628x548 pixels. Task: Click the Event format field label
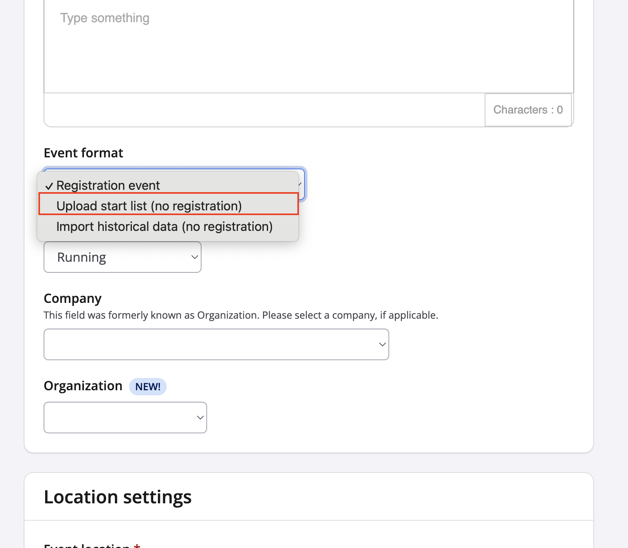[84, 153]
